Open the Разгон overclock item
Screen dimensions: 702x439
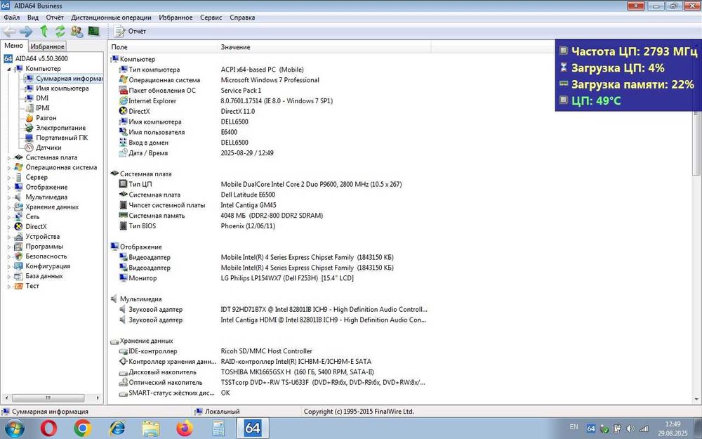(x=41, y=118)
